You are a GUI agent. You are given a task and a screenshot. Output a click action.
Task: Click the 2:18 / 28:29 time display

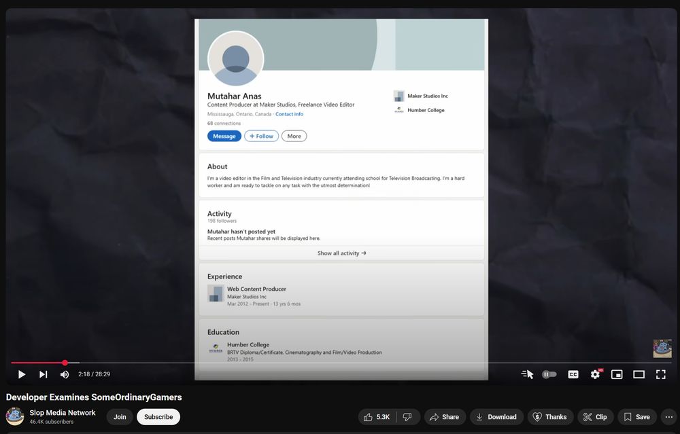[x=94, y=374]
